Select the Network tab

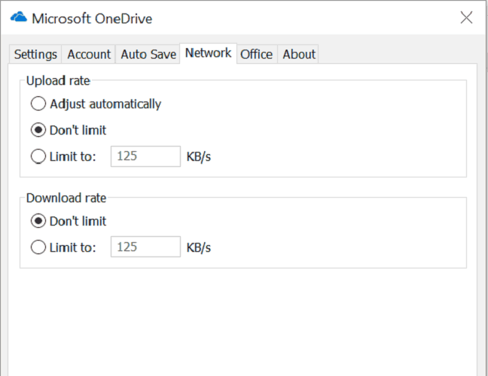[x=208, y=53]
